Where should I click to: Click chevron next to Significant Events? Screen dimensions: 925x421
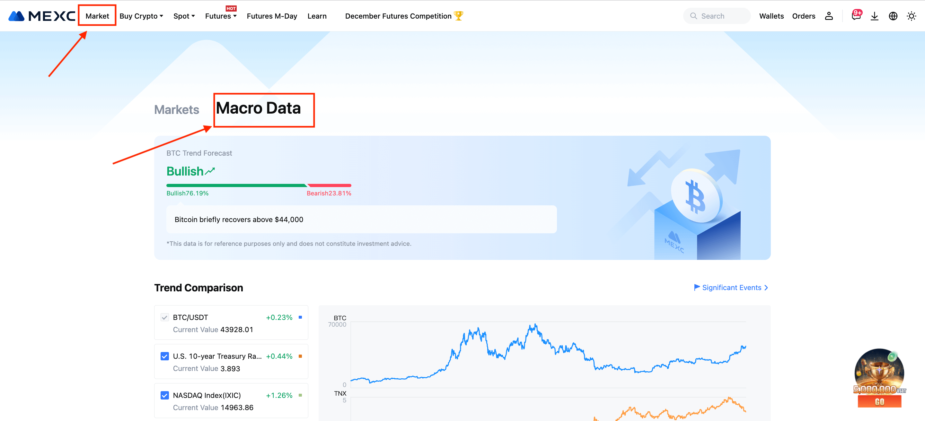pyautogui.click(x=766, y=288)
